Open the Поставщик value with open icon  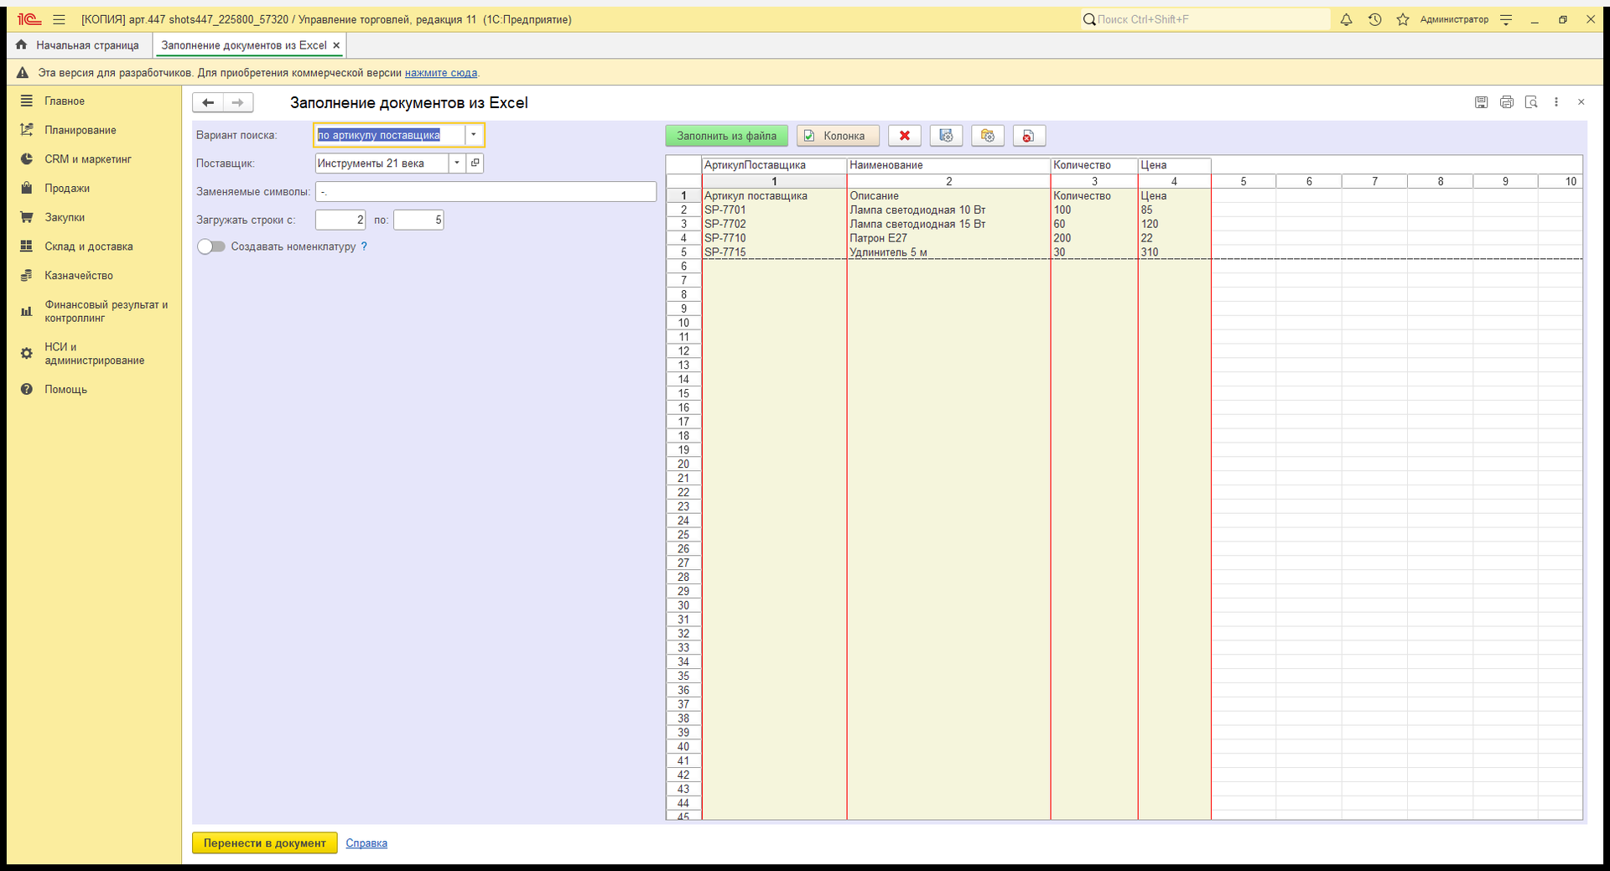pos(475,163)
